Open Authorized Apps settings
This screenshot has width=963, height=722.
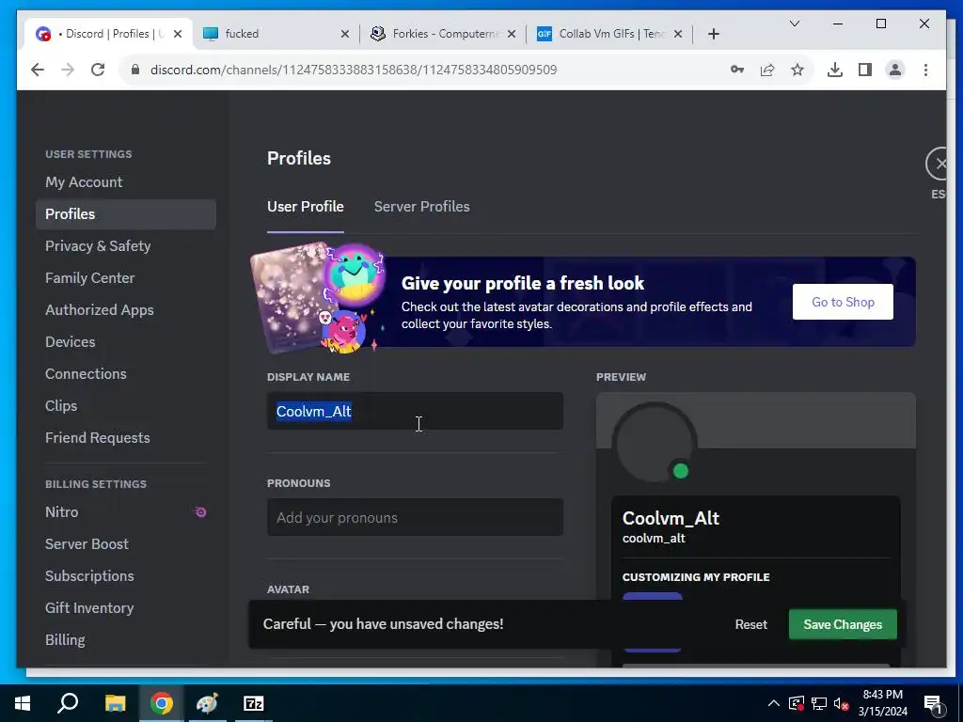[126, 310]
